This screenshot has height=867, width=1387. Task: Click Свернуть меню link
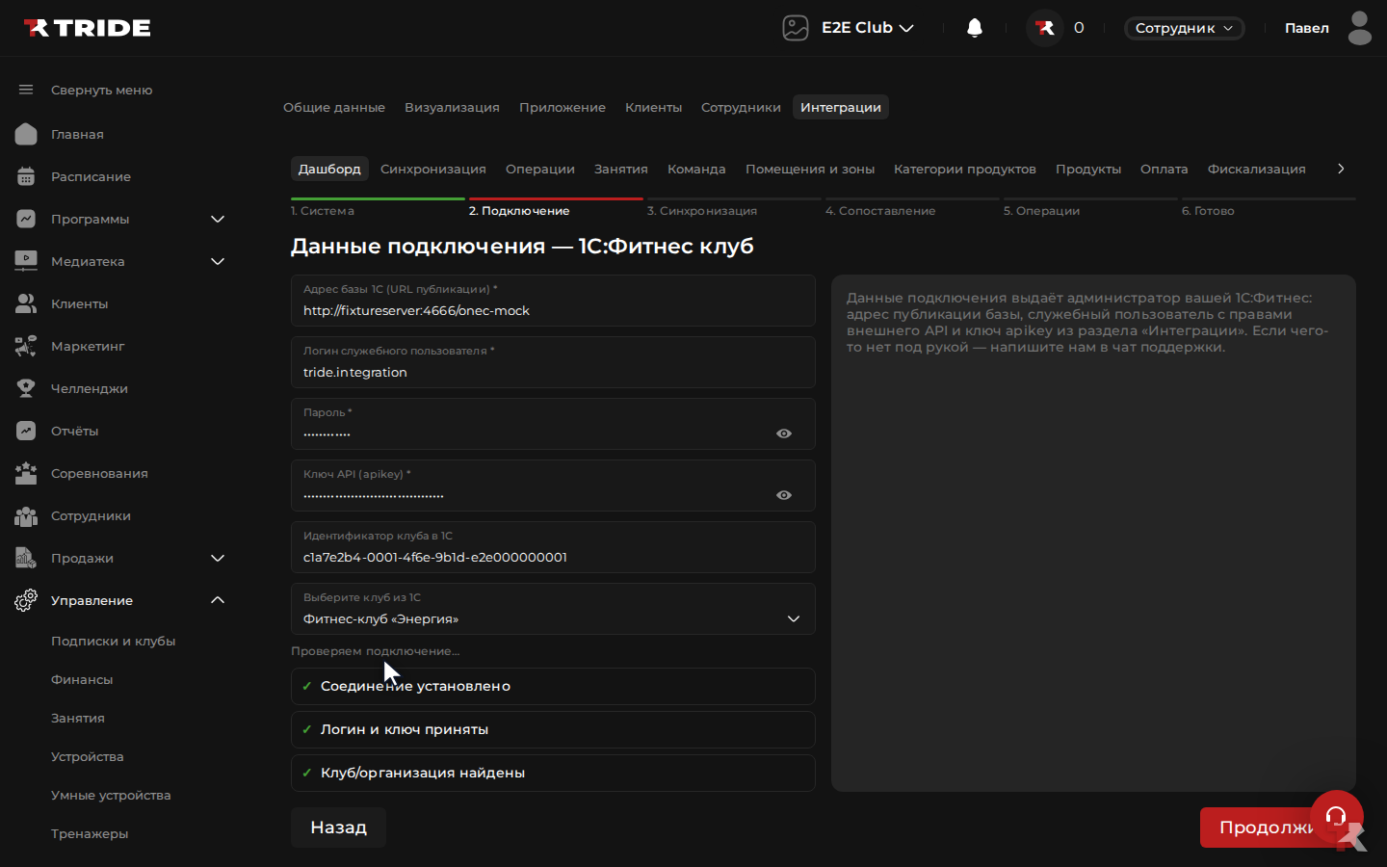tap(102, 90)
